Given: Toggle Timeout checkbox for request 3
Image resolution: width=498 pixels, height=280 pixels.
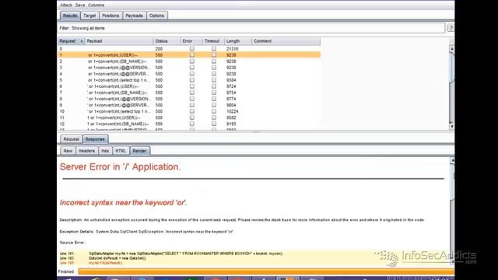Looking at the screenshot, I should tap(214, 68).
